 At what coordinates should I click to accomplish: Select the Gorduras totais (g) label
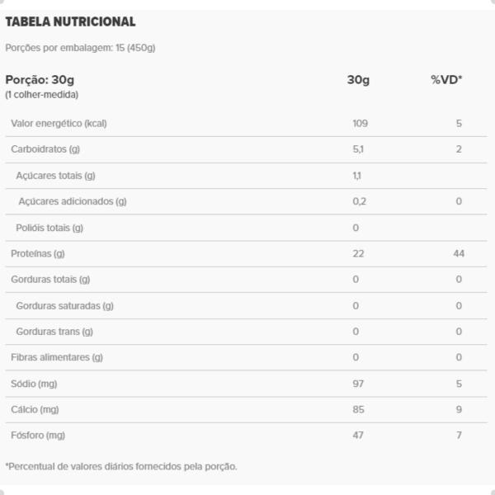tap(50, 280)
